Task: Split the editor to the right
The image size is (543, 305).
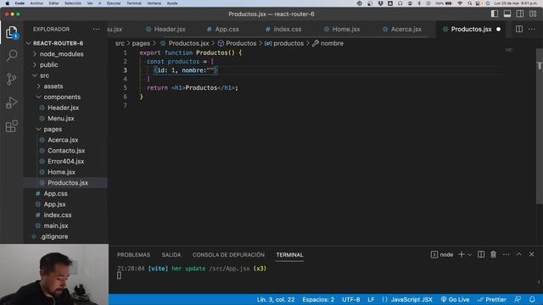Action: [x=518, y=30]
